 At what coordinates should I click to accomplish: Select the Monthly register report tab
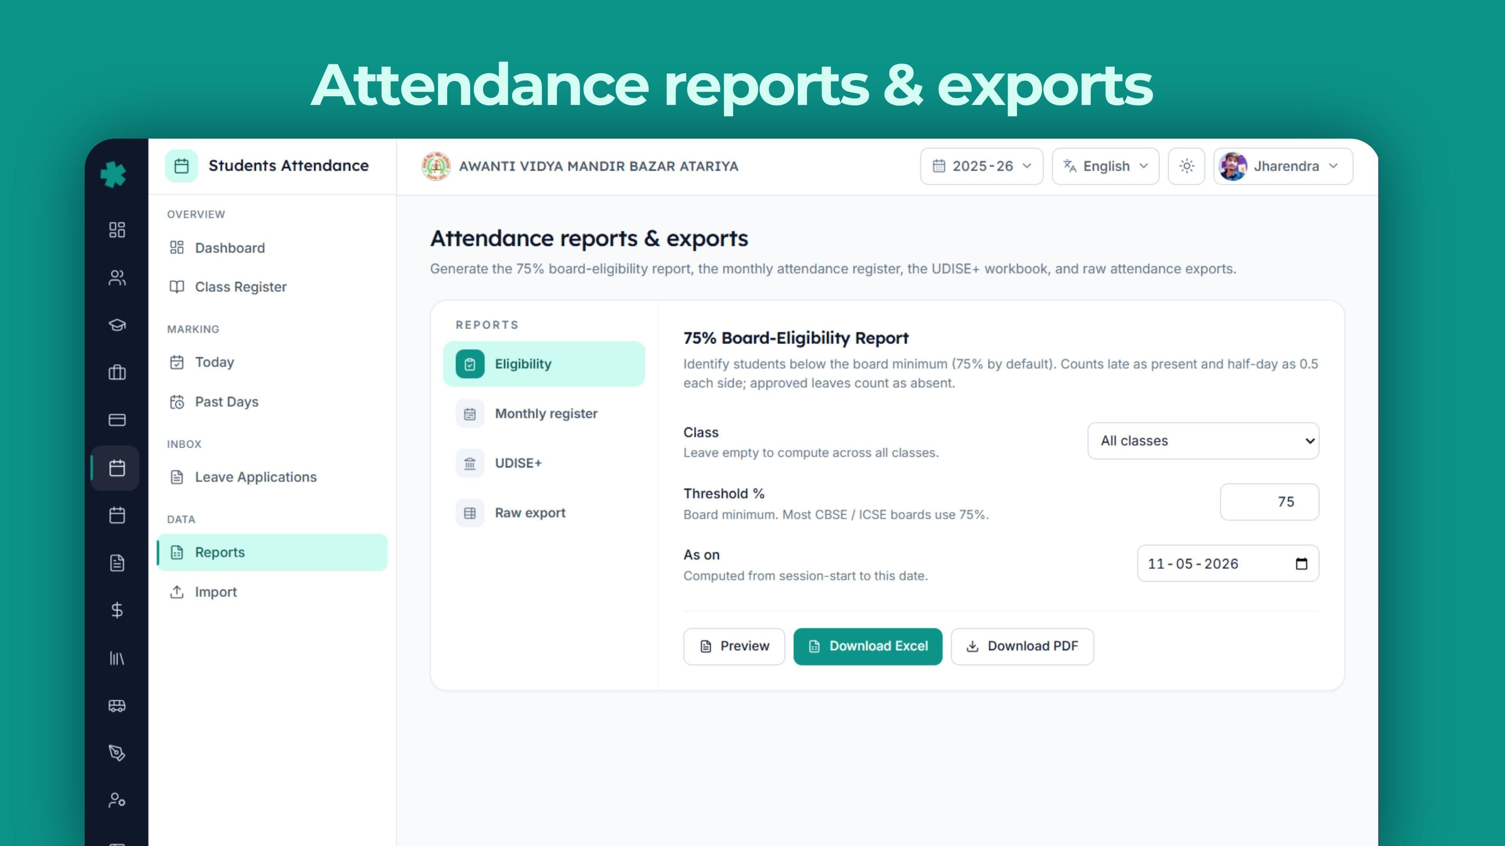(544, 413)
